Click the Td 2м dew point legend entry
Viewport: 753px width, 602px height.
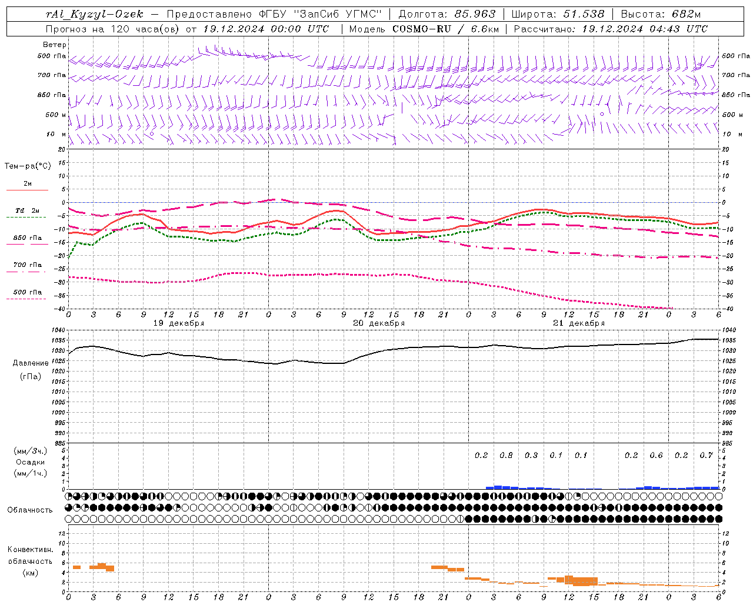[x=27, y=210]
